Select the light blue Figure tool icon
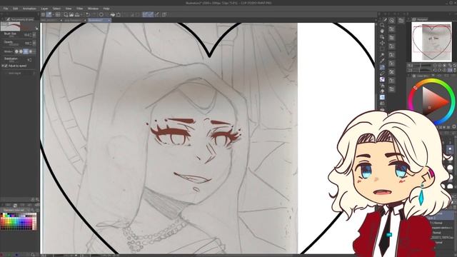This screenshot has width=457, height=257. 382,97
